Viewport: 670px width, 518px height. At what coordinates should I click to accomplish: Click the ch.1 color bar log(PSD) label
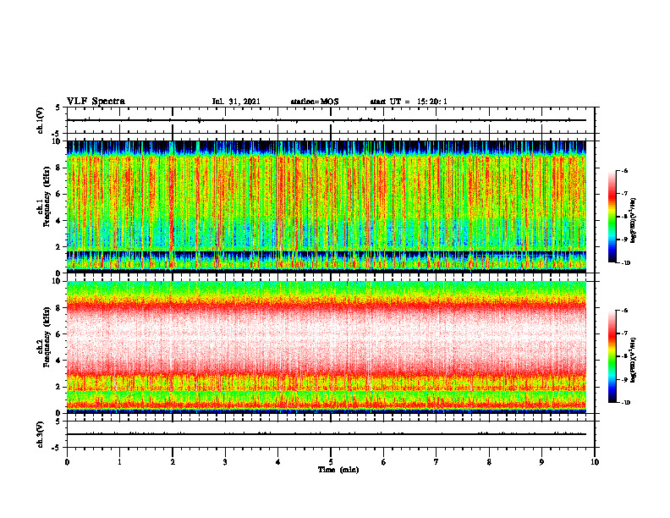(634, 220)
